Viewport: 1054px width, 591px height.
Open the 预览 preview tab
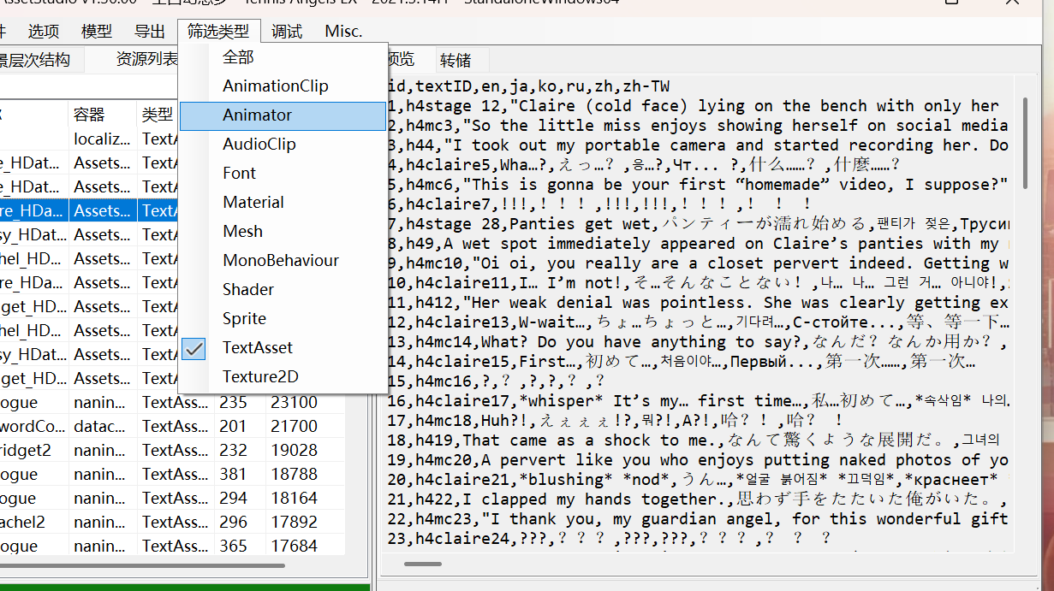point(401,60)
